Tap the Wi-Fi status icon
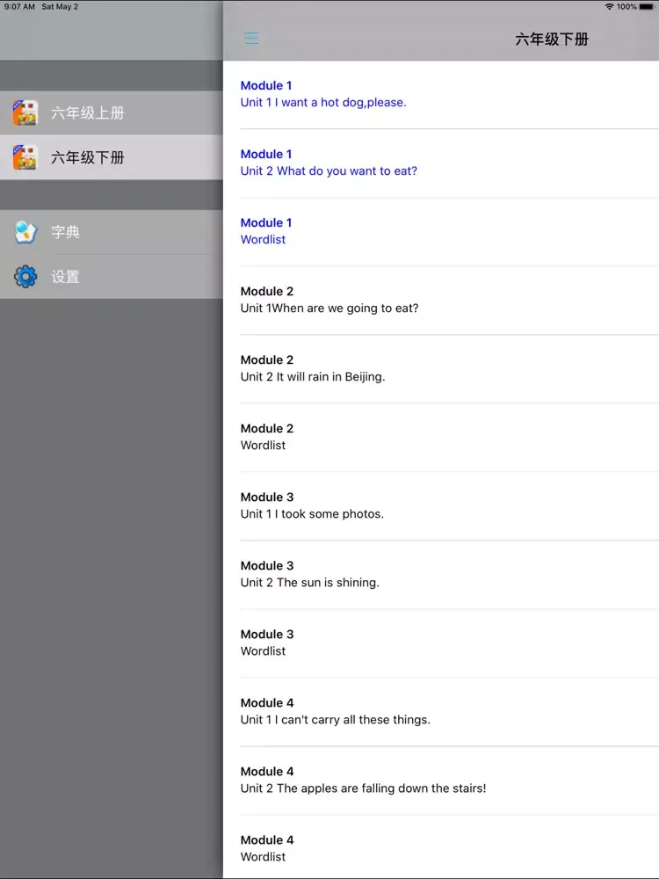This screenshot has width=659, height=879. pos(609,7)
